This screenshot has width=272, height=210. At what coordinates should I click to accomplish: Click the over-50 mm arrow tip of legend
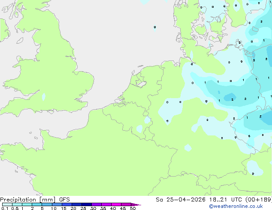[x=136, y=204]
